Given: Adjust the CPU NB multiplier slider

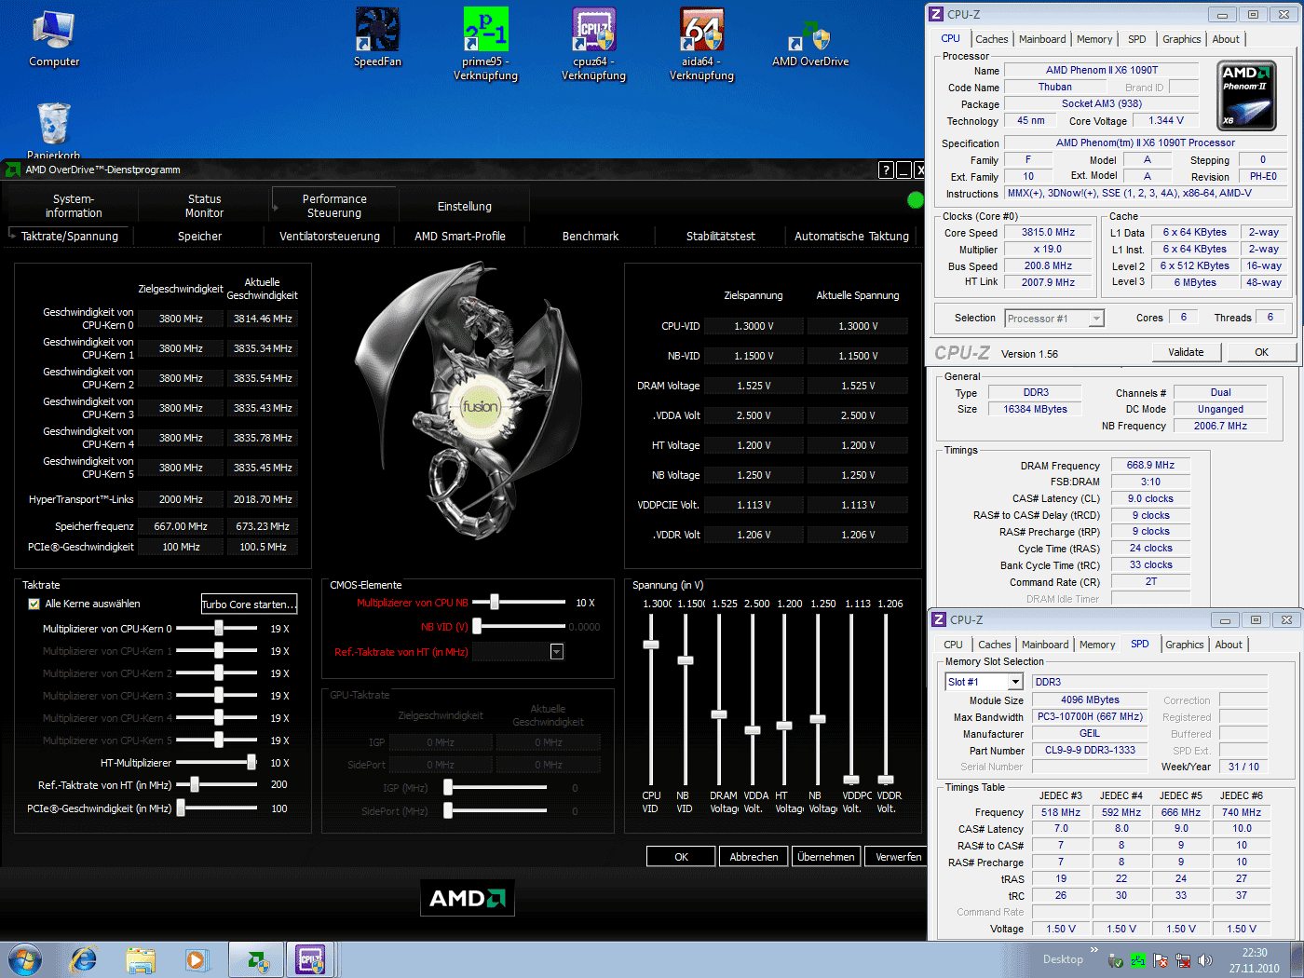Looking at the screenshot, I should (x=495, y=603).
